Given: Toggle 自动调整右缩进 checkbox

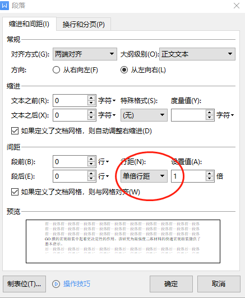Looking at the screenshot, I should tap(15, 131).
